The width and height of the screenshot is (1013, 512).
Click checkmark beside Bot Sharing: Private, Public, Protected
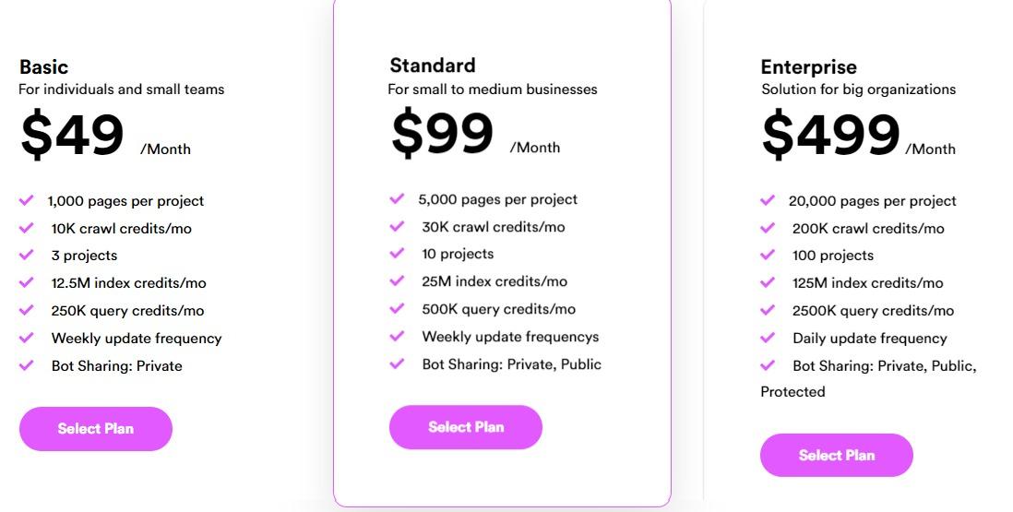pyautogui.click(x=768, y=365)
